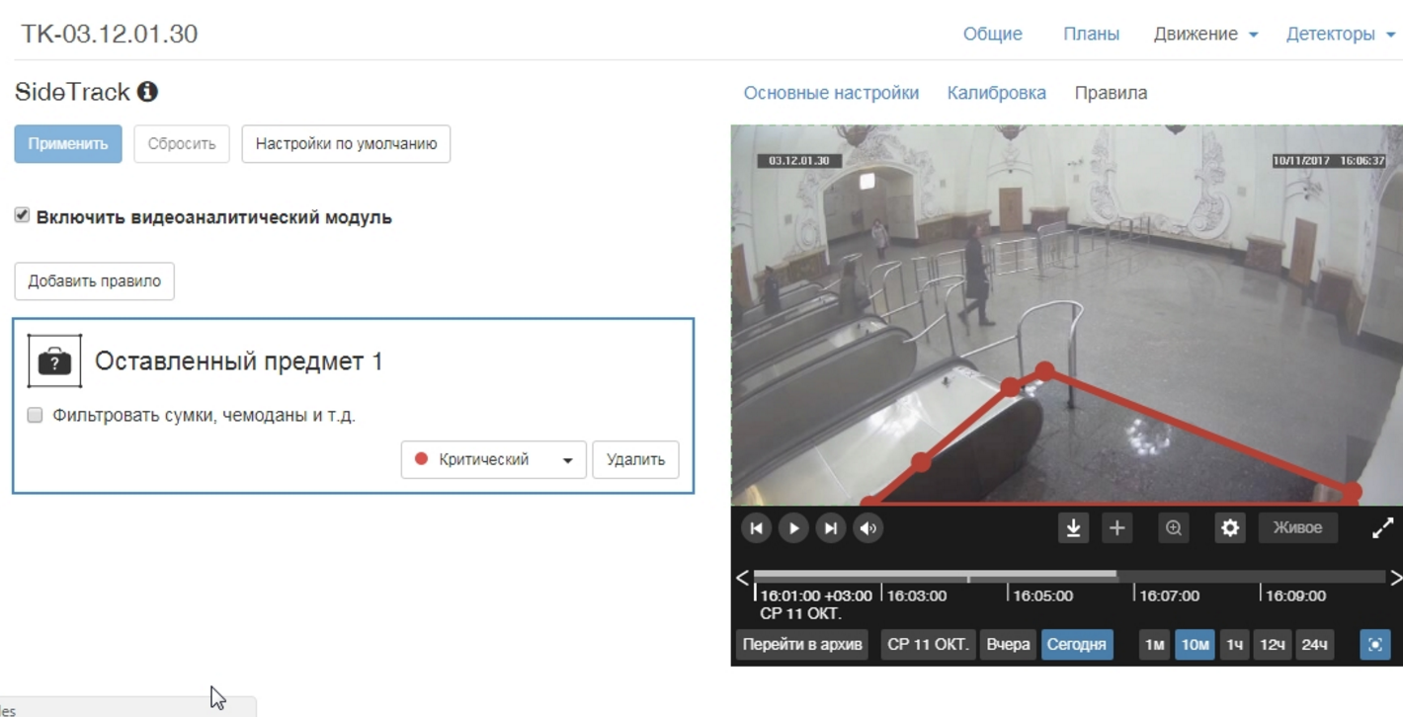Click the "Применить" button
The height and width of the screenshot is (717, 1403).
(68, 144)
